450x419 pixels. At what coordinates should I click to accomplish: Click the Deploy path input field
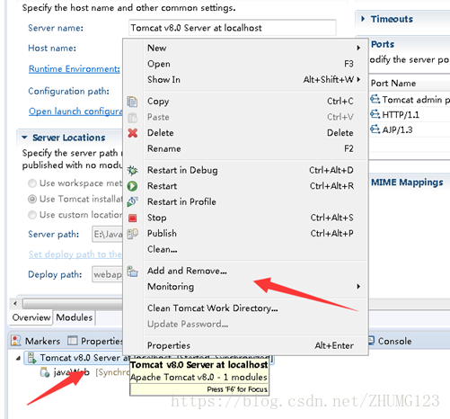(x=107, y=274)
